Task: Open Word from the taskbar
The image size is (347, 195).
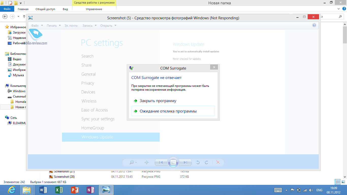Action: coord(43,190)
